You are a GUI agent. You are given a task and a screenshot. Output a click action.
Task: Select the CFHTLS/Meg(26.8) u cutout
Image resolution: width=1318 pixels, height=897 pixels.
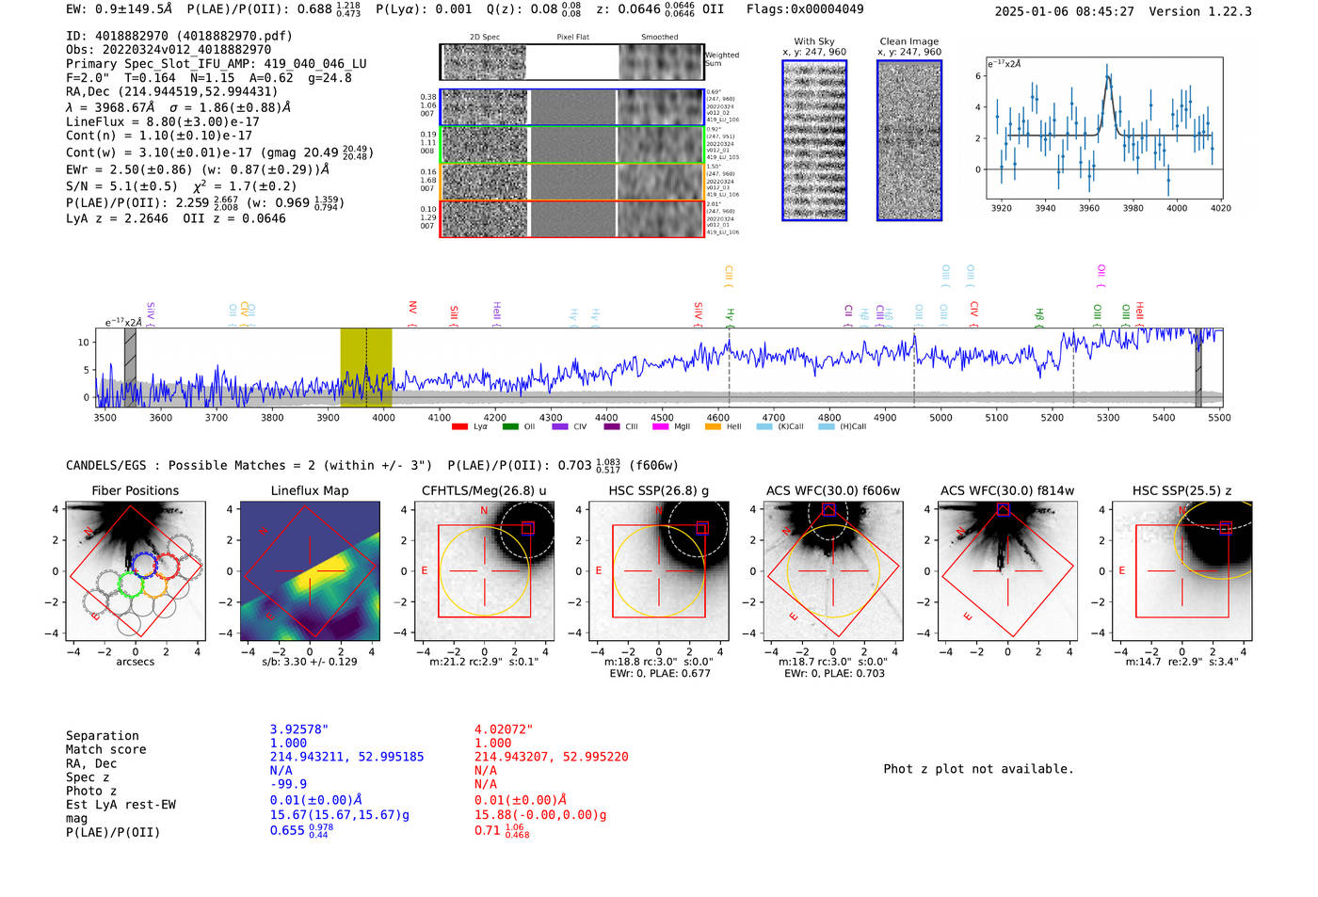pyautogui.click(x=484, y=571)
